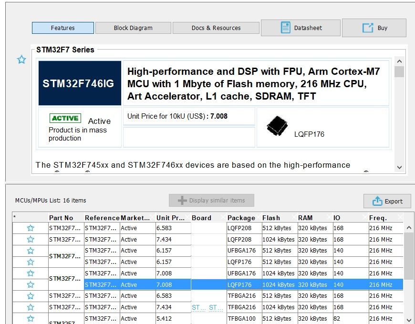
Task: Click the STM32F745xx and STM32F746xx description line
Action: (193, 165)
